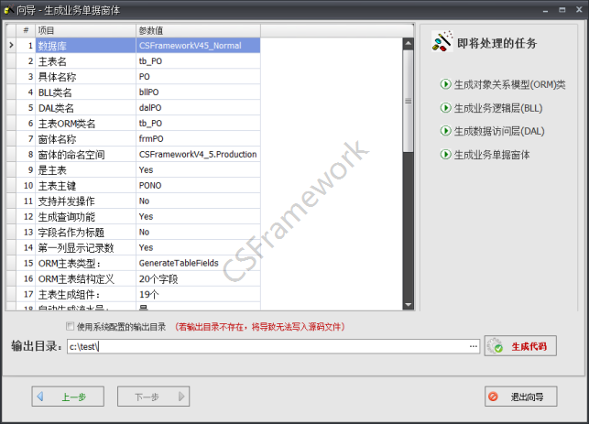
Task: Click row number 9 header cell
Action: pyautogui.click(x=26, y=169)
